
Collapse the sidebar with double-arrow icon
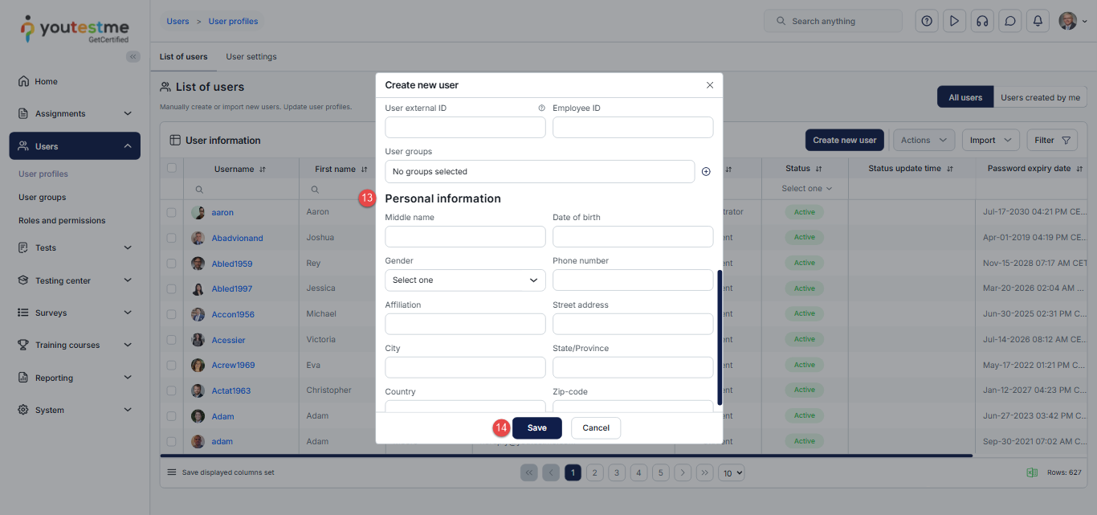point(133,56)
